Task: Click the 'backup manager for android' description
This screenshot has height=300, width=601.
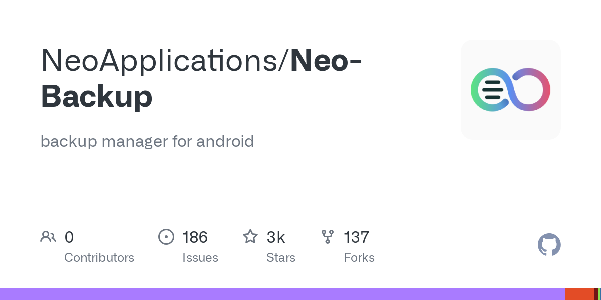Action: 147,141
